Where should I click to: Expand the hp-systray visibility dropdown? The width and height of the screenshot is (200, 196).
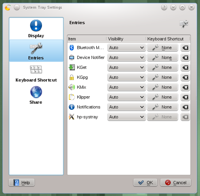pos(127,117)
